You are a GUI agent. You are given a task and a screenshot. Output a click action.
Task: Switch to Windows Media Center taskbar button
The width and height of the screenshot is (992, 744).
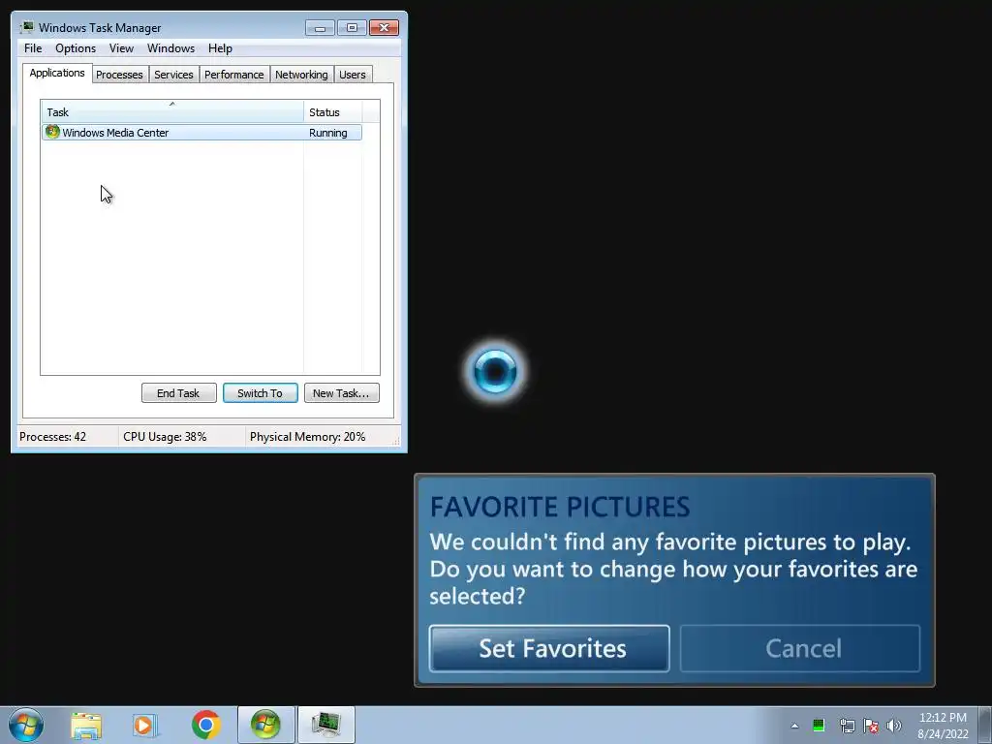265,725
